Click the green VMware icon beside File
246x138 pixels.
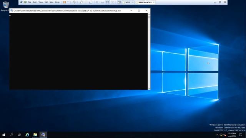click(25, 2)
